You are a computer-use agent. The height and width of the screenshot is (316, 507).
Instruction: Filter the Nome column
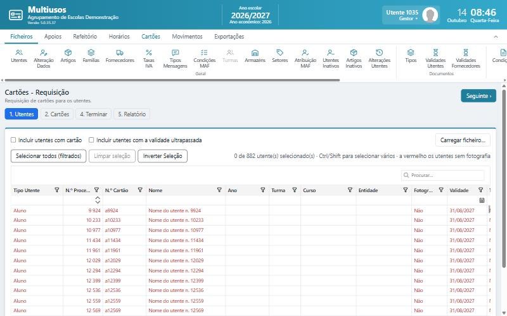pyautogui.click(x=219, y=190)
